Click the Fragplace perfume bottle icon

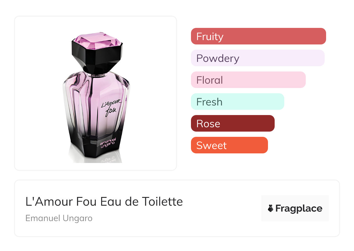(271, 209)
